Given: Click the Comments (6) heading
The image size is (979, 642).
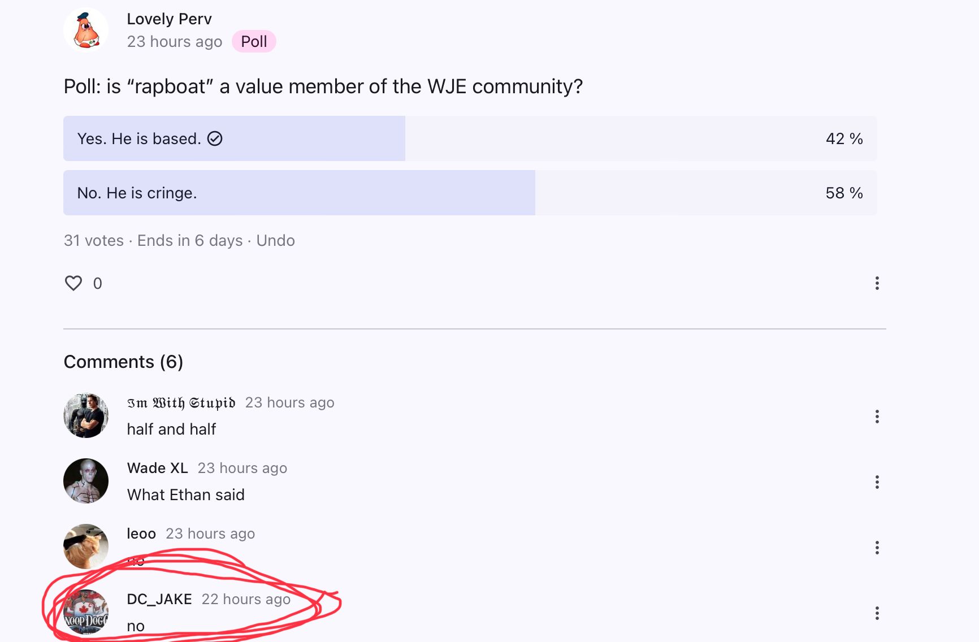Looking at the screenshot, I should pyautogui.click(x=123, y=362).
